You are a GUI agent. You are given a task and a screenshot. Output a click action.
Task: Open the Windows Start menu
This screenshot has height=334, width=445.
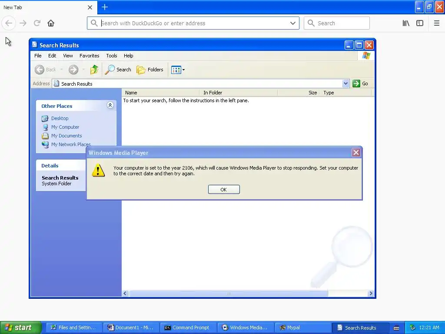pos(20,327)
